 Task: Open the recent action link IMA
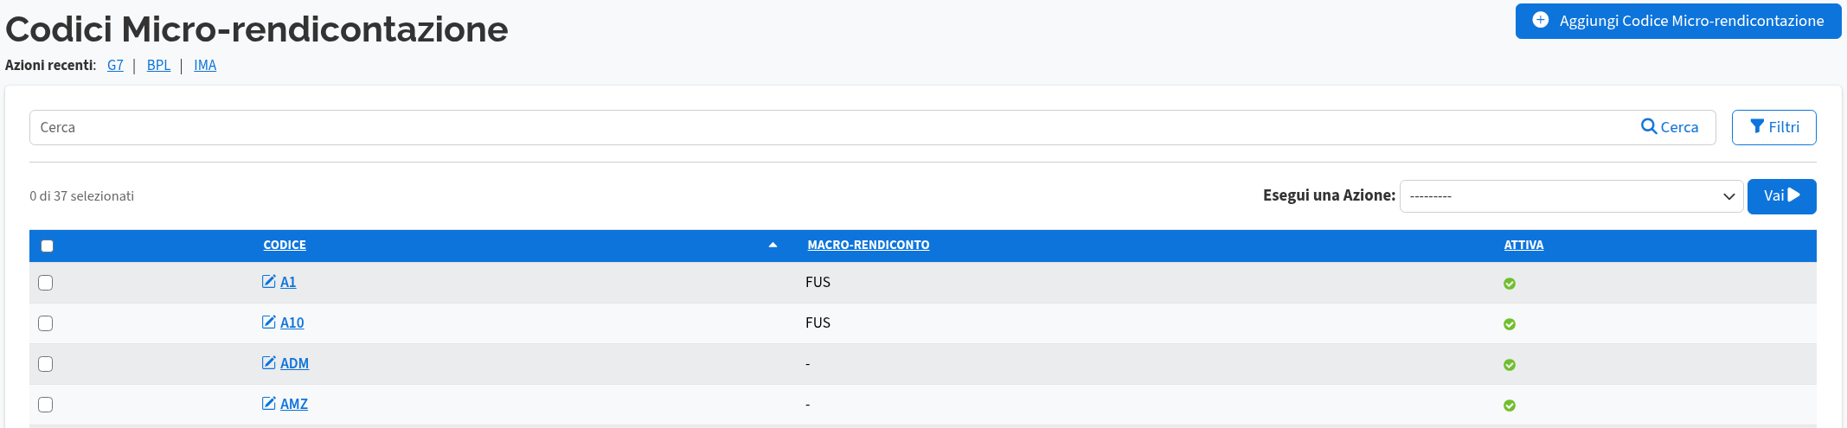click(x=205, y=66)
